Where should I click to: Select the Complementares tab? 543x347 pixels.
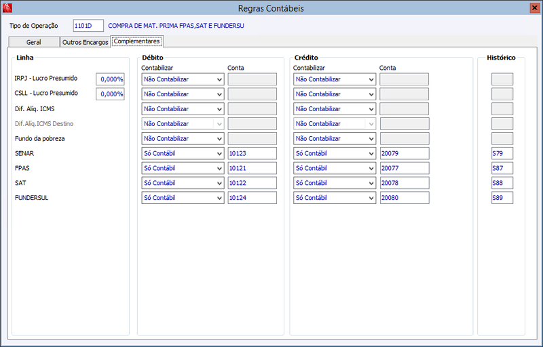137,41
